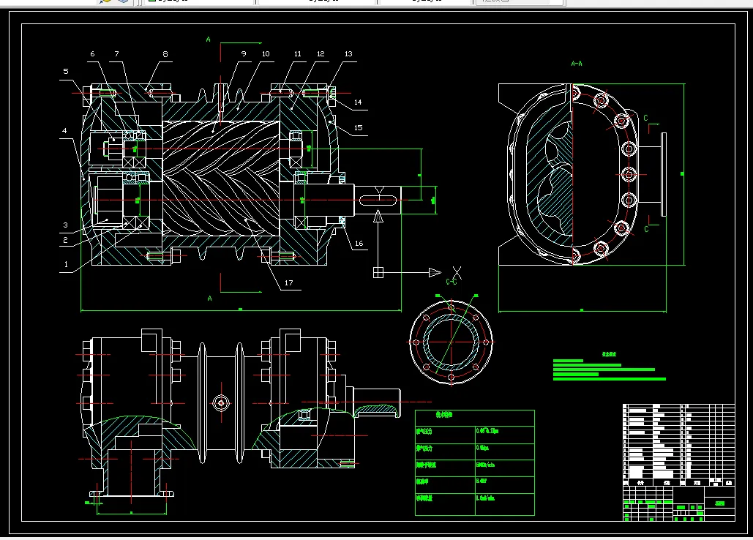Select part callout number 9
Screen dimensions: 753x540
(244, 53)
